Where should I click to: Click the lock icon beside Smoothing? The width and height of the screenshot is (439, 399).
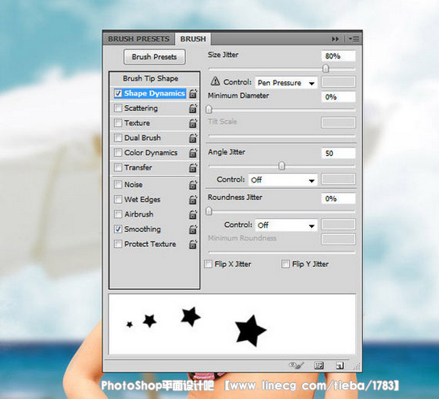click(193, 229)
